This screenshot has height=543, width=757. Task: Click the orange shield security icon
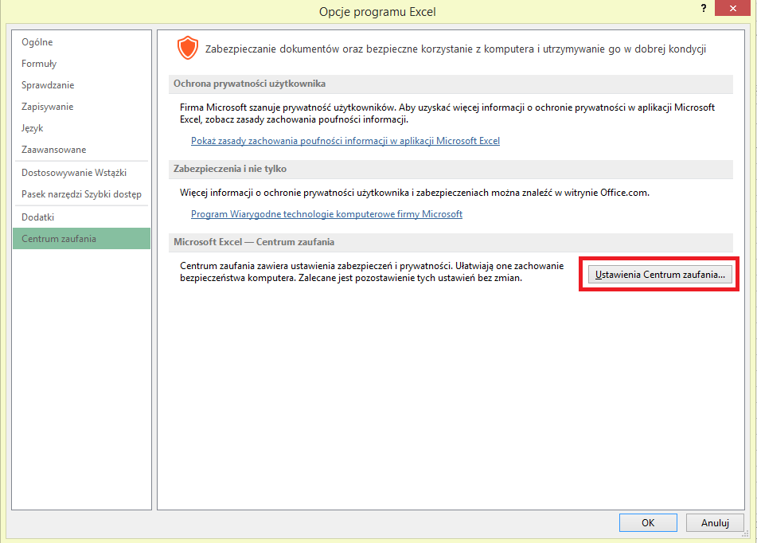coord(188,48)
